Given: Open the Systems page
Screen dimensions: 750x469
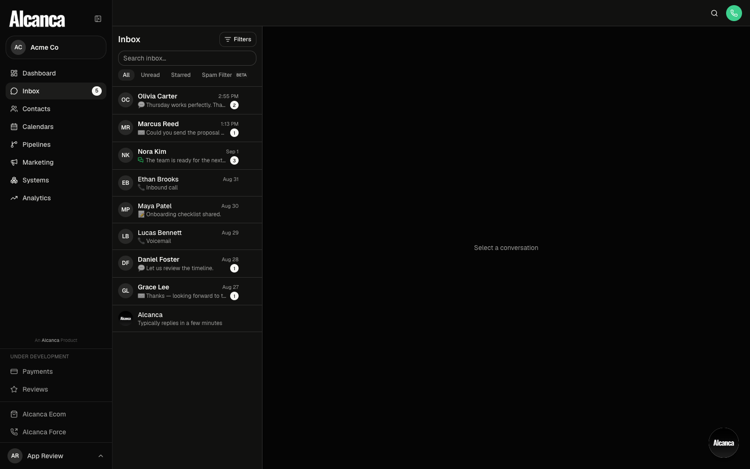Looking at the screenshot, I should [56, 180].
